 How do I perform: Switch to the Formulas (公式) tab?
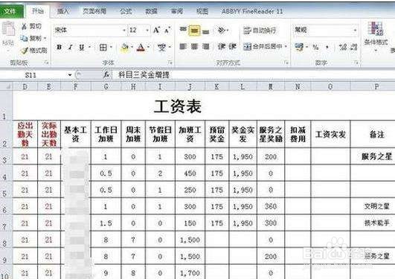pyautogui.click(x=126, y=11)
